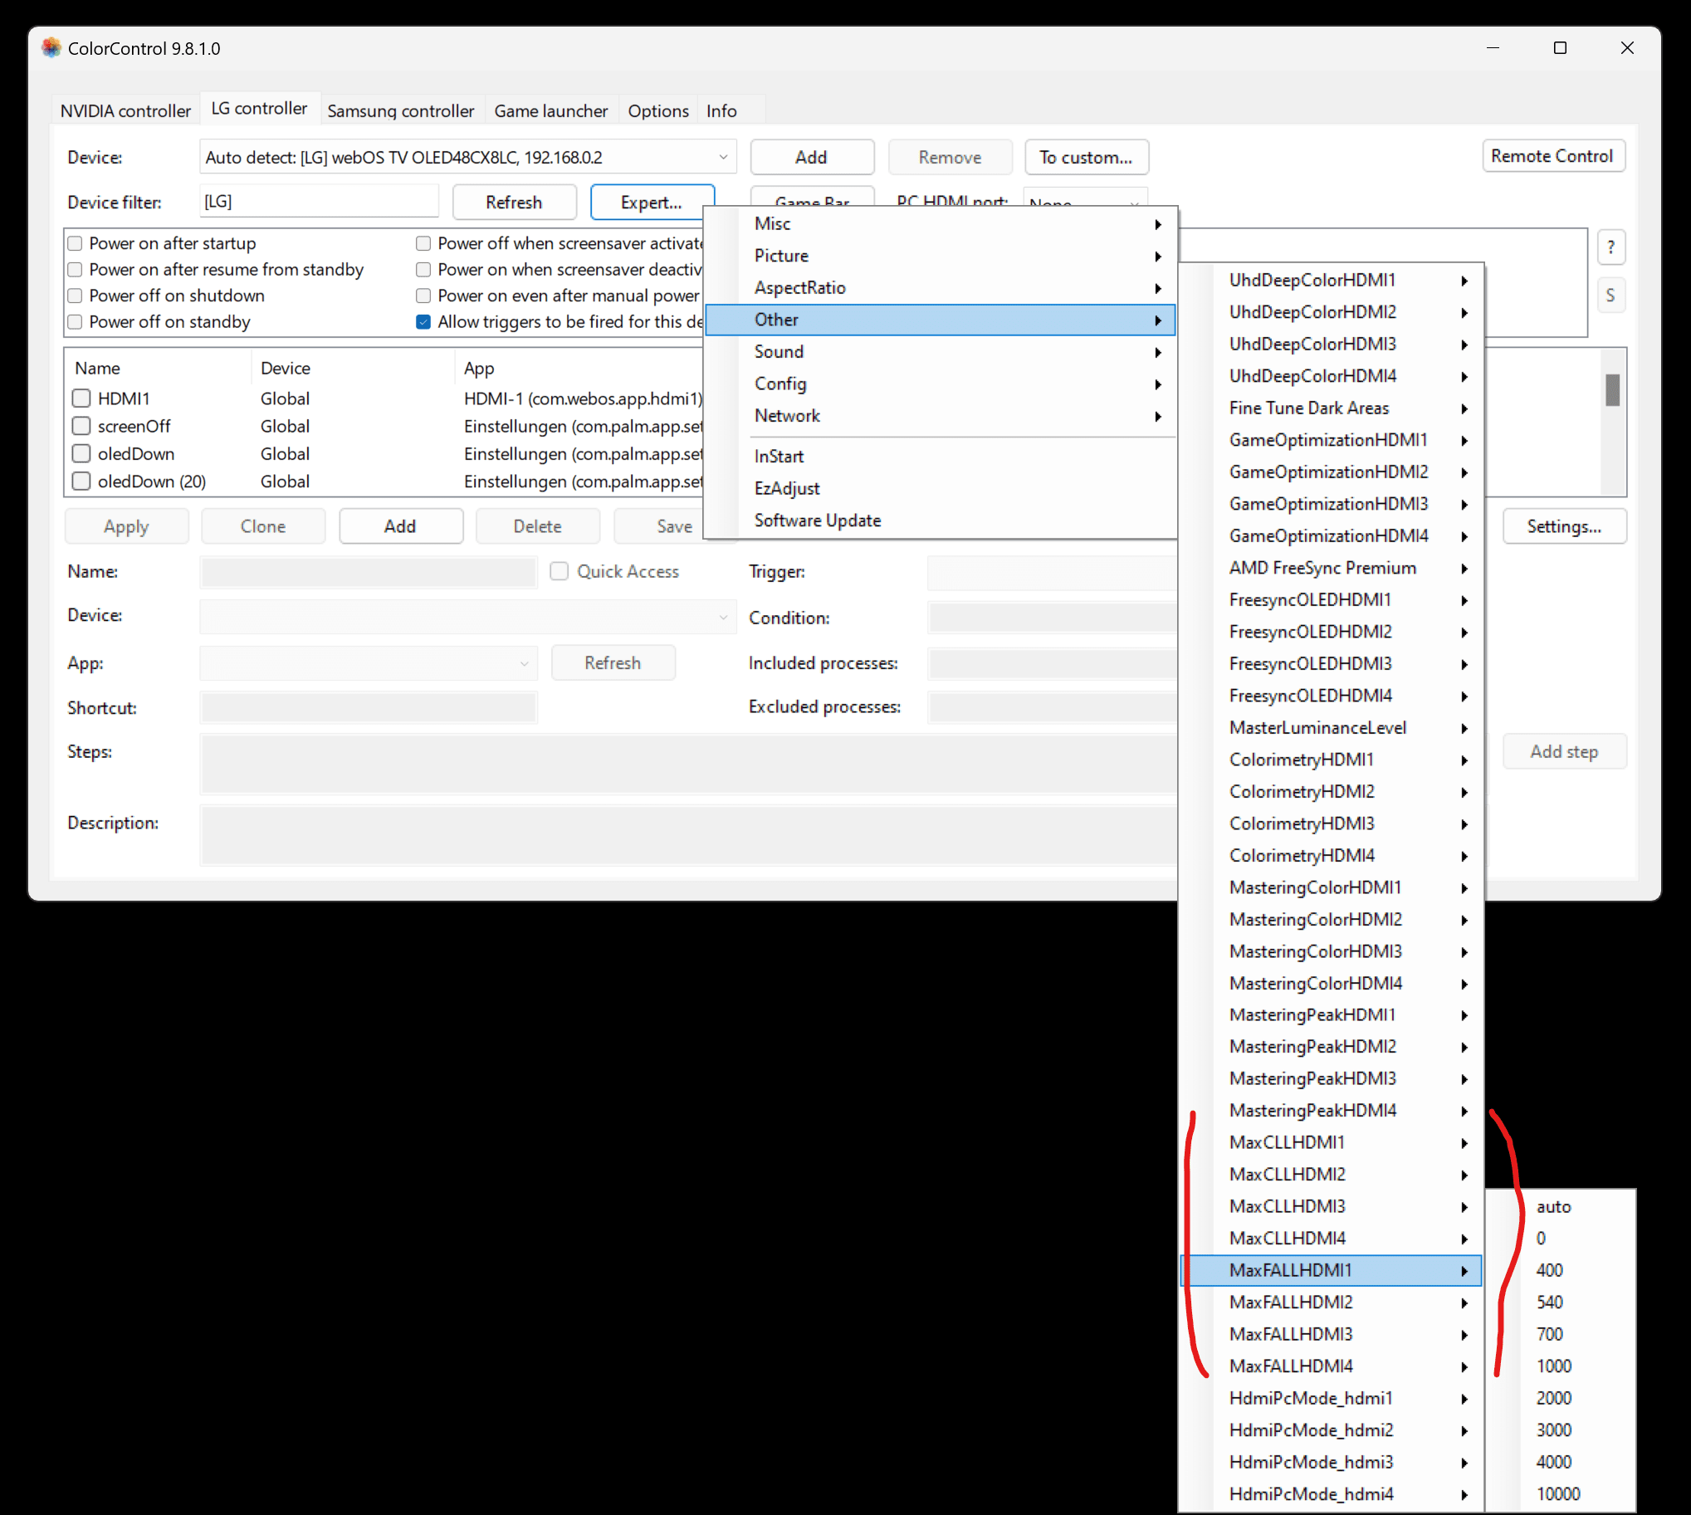
Task: Enable Power off on standby
Action: [x=75, y=322]
